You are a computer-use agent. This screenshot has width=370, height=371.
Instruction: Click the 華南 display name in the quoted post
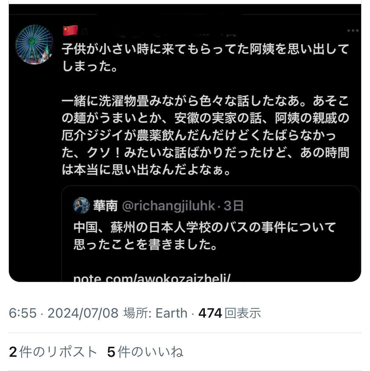tap(106, 206)
